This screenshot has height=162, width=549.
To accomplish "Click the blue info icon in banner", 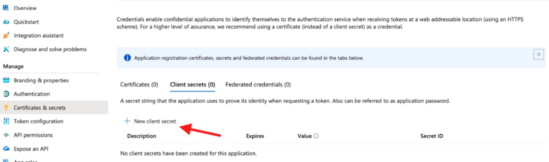I will pyautogui.click(x=127, y=58).
